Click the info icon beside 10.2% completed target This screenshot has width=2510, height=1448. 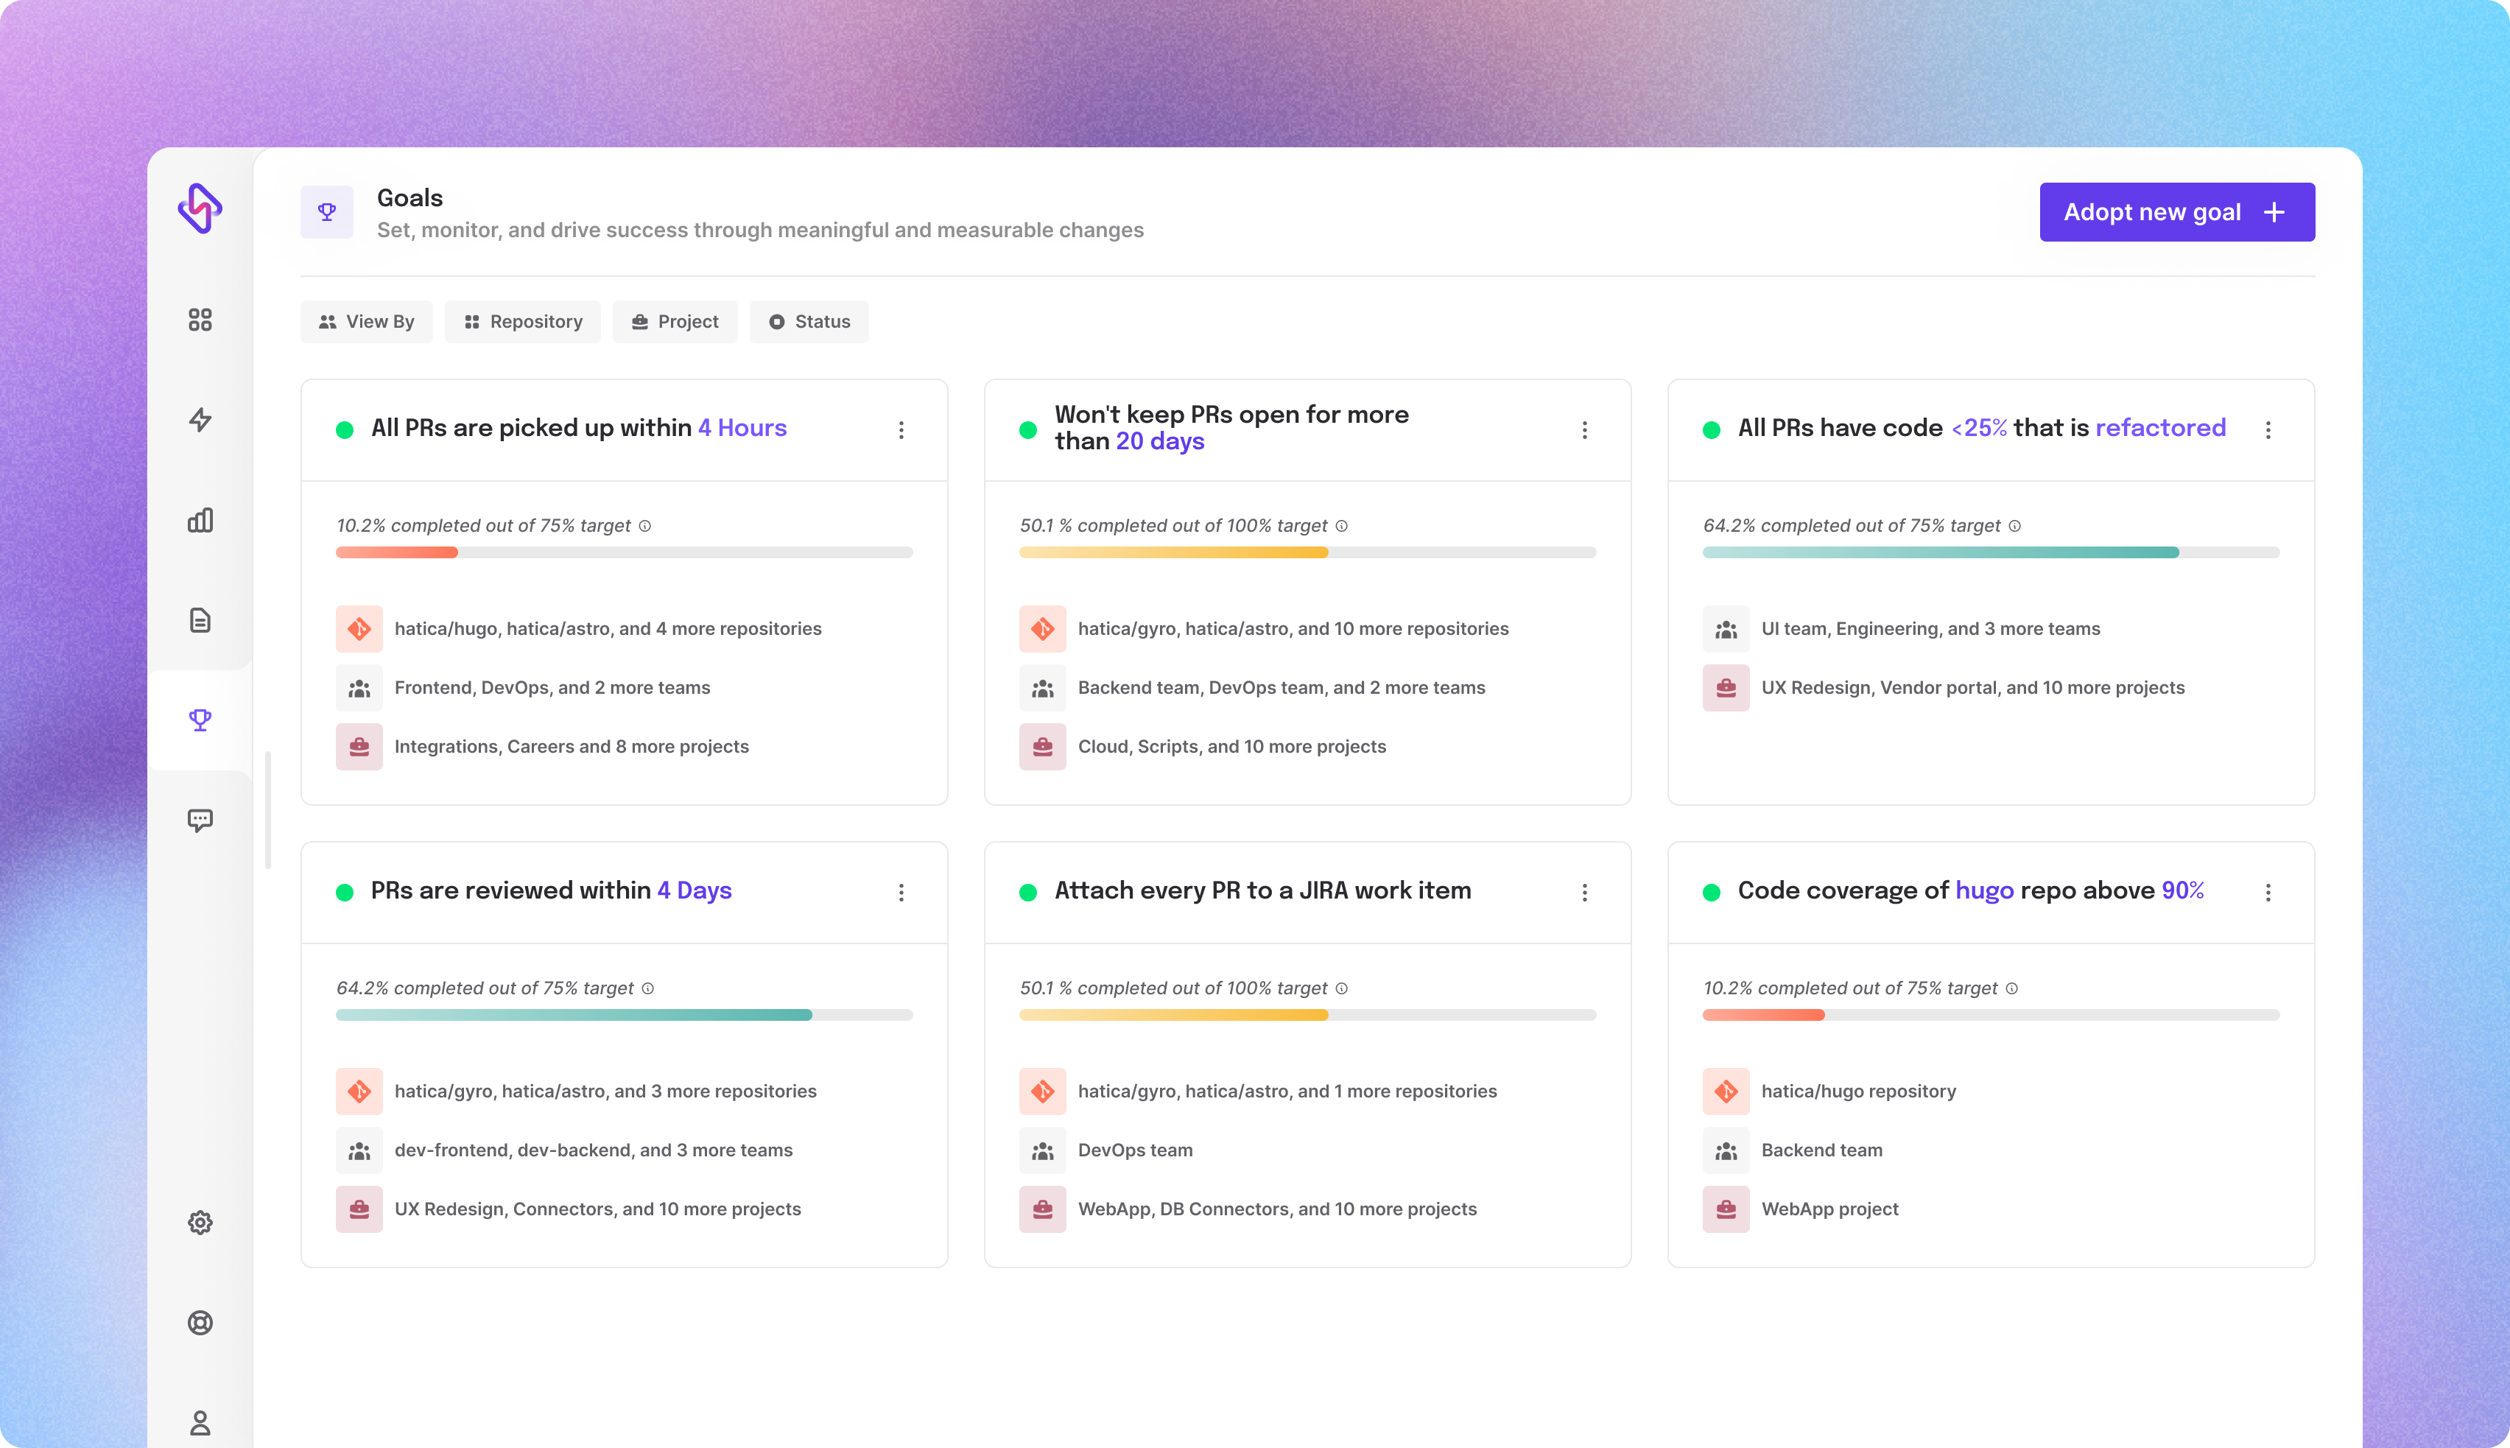pyautogui.click(x=644, y=526)
